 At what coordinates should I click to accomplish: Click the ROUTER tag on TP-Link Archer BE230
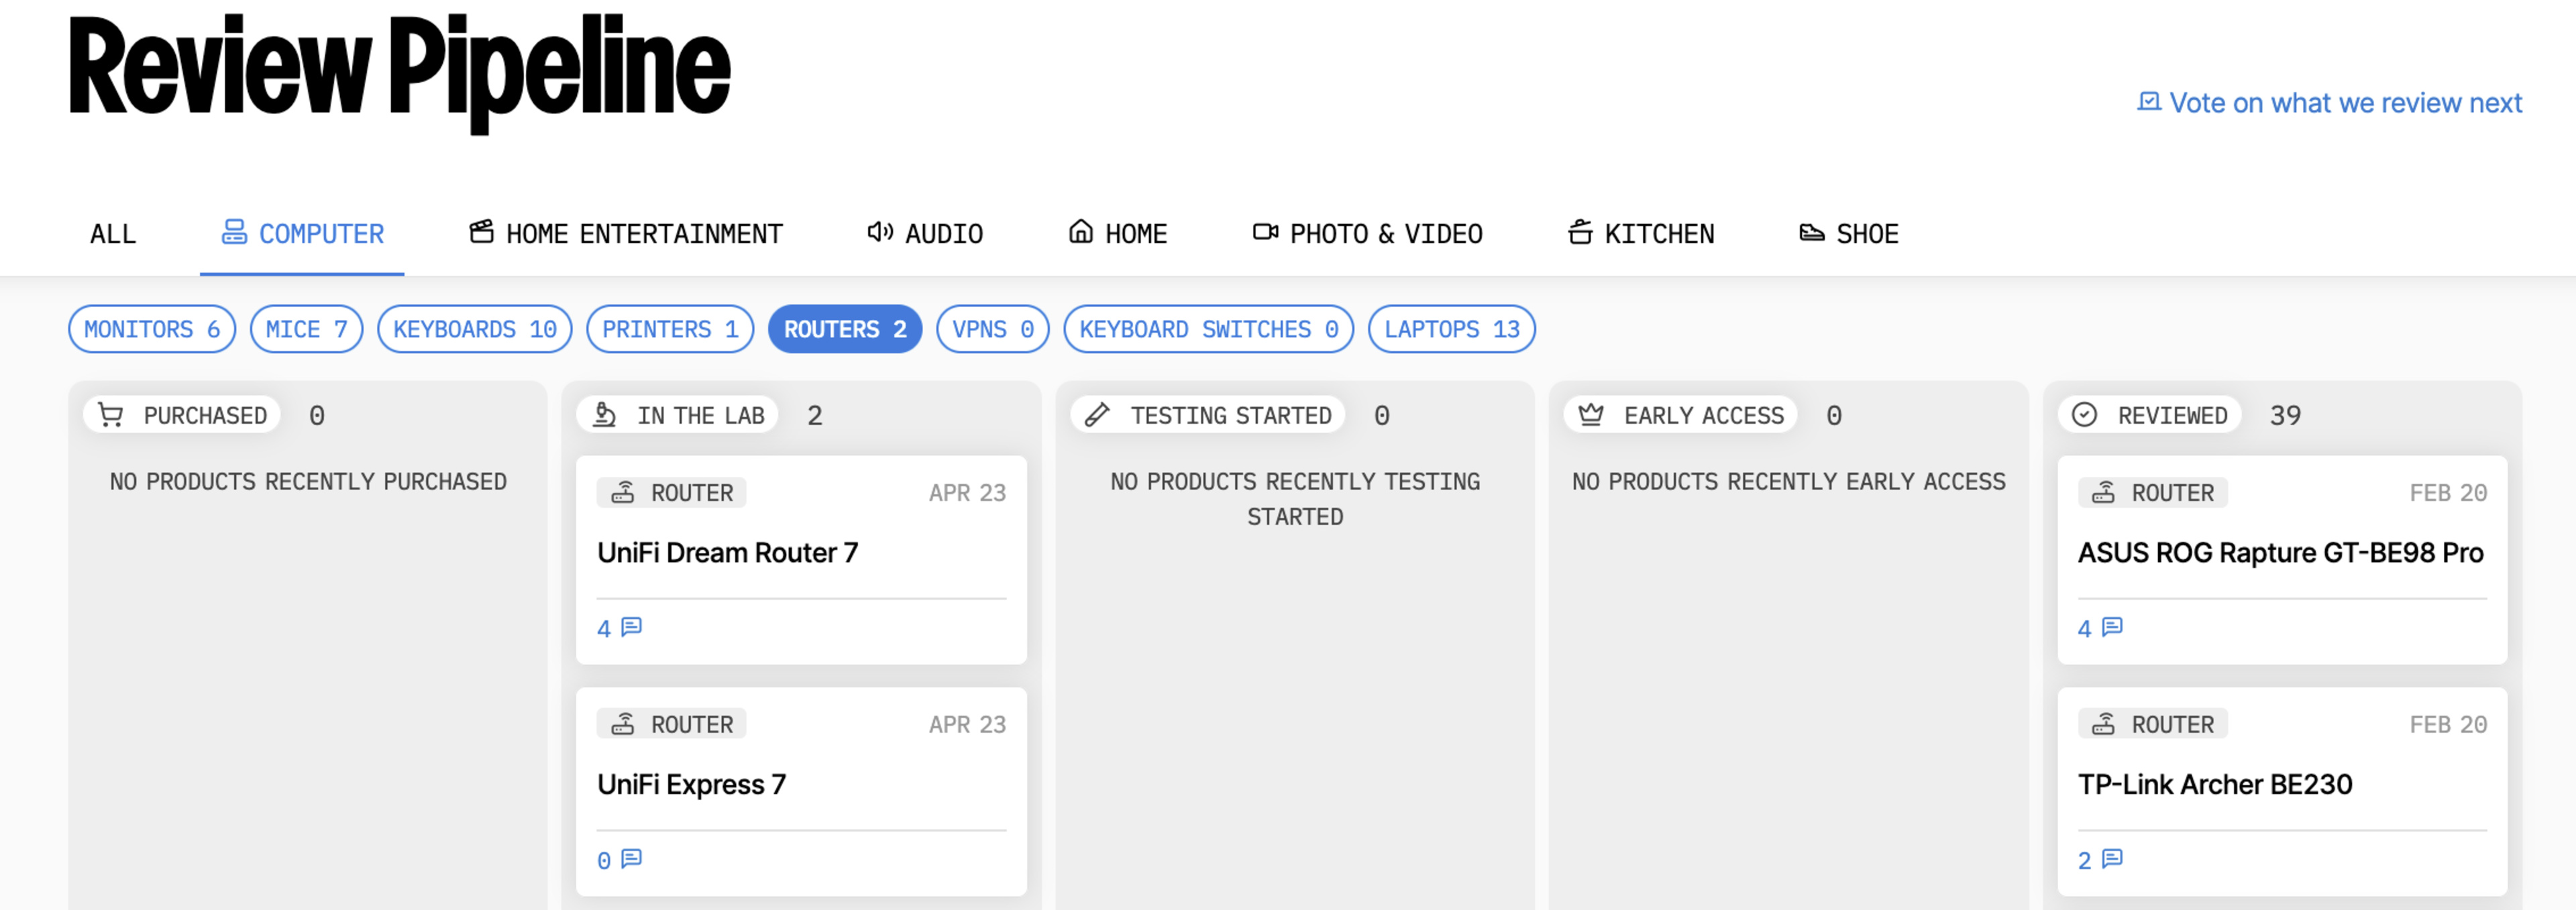pos(2152,724)
